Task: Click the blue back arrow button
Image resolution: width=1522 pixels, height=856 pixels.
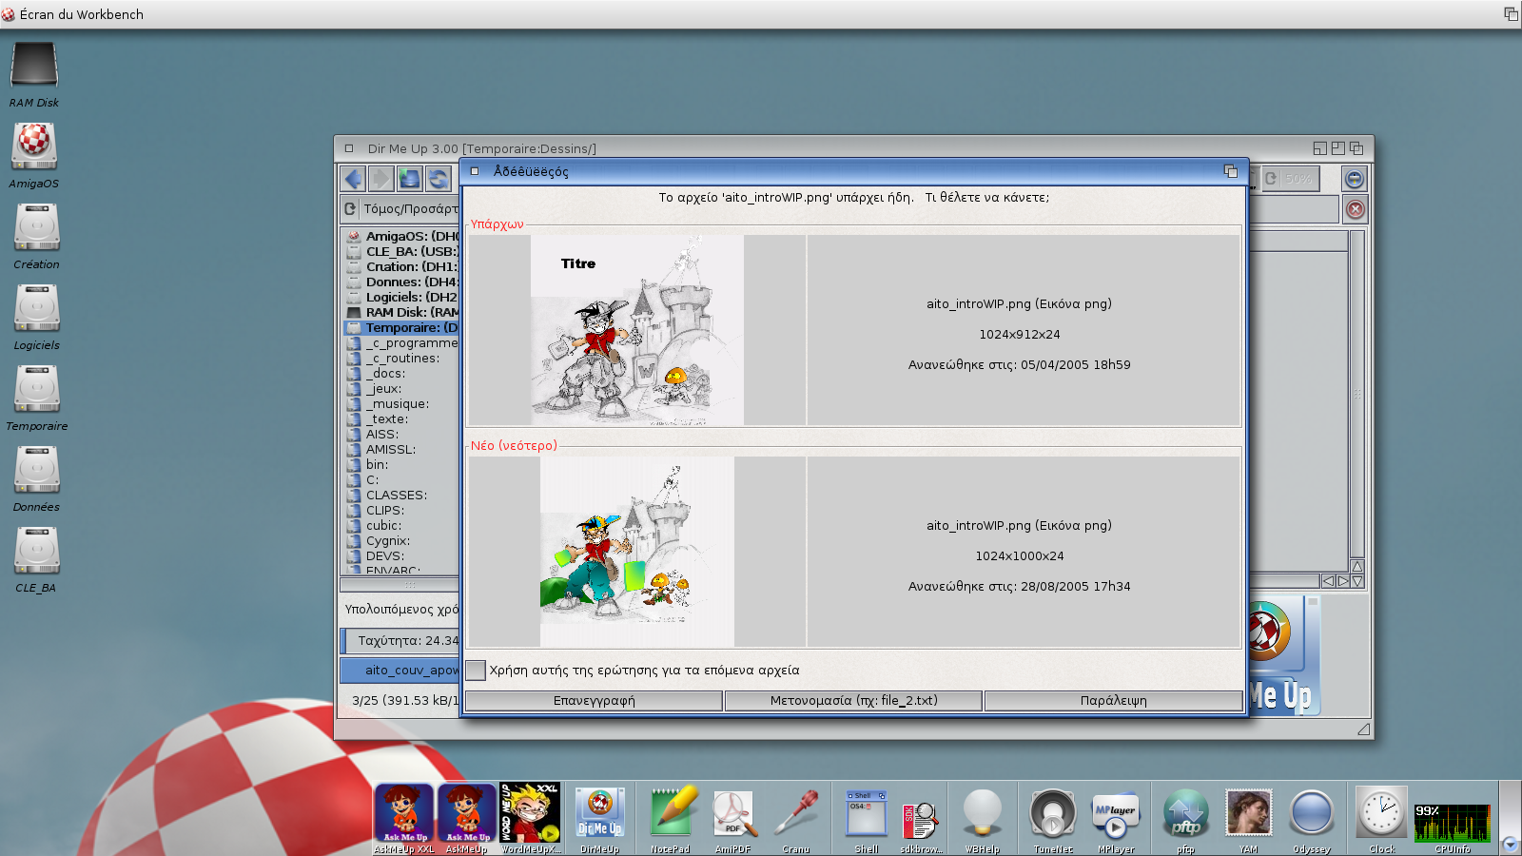Action: (354, 179)
